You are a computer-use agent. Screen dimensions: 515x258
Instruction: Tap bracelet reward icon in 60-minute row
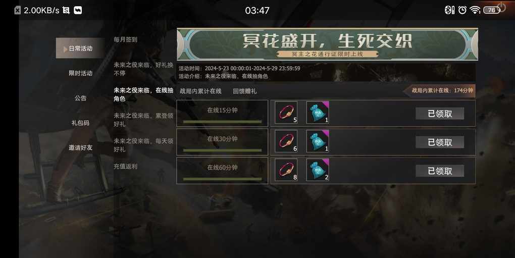click(x=286, y=170)
